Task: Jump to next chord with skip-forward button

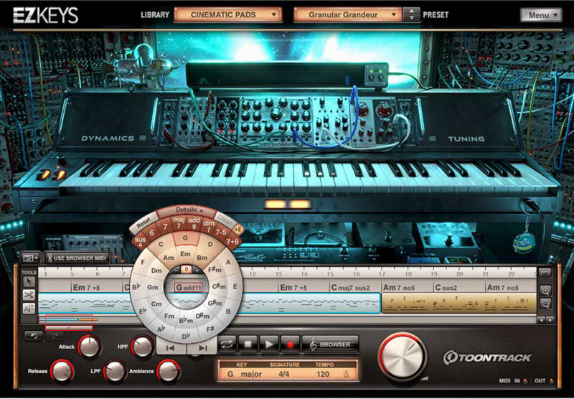Action: [202, 348]
